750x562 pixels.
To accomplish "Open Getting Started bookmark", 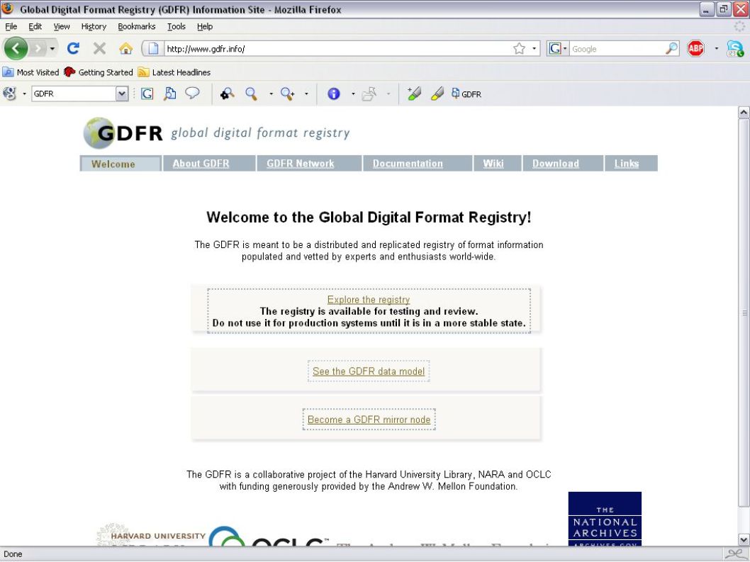I will pos(98,72).
